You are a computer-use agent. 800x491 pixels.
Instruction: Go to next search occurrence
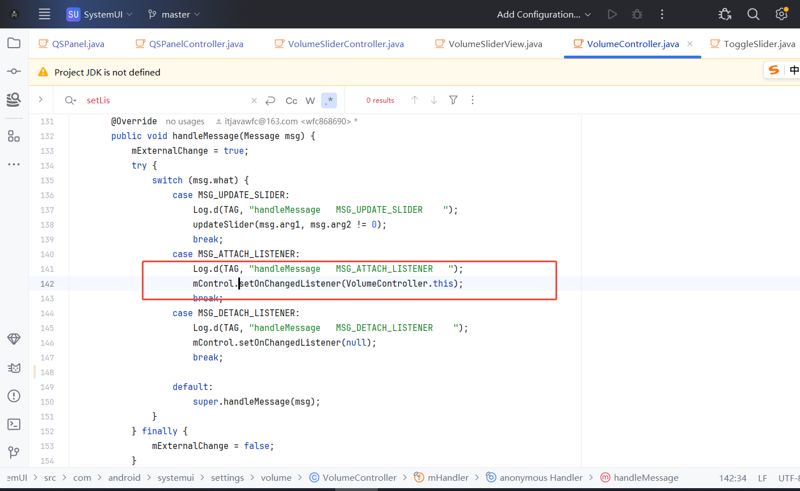click(434, 100)
